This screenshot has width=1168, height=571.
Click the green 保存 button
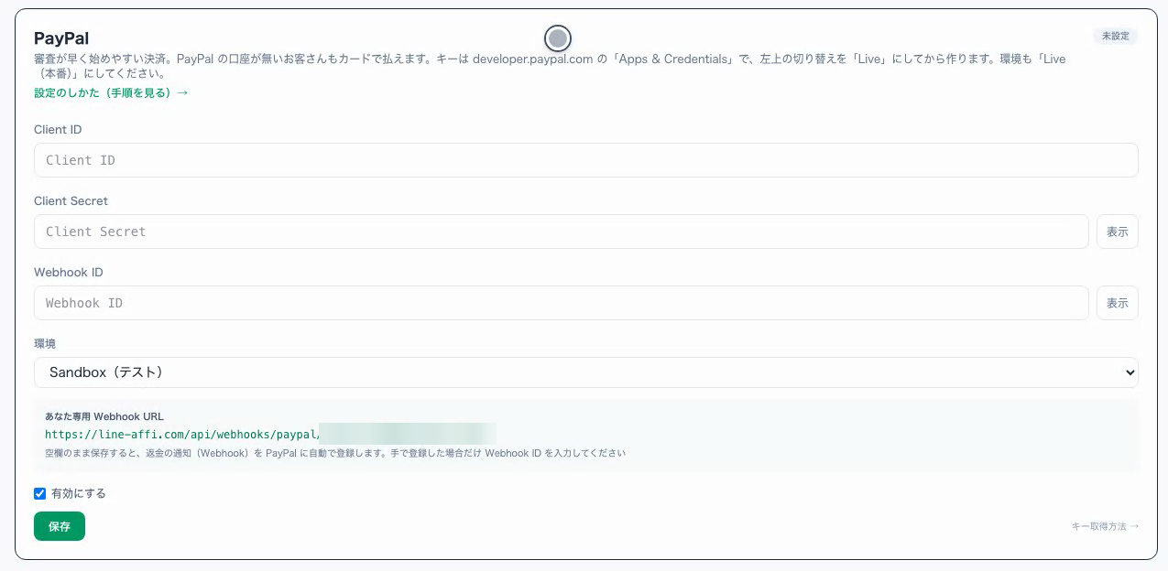tap(60, 526)
